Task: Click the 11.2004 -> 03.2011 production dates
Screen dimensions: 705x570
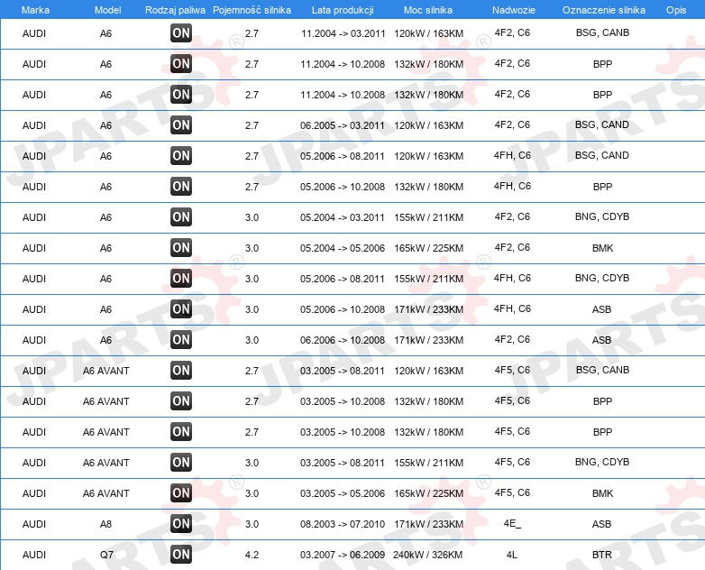Action: point(343,33)
